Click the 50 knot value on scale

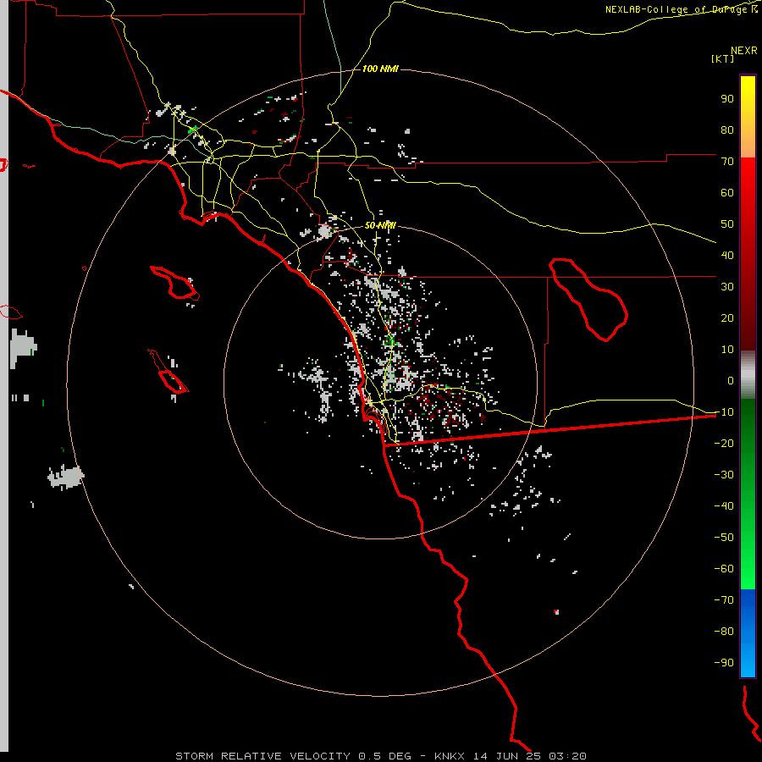727,224
